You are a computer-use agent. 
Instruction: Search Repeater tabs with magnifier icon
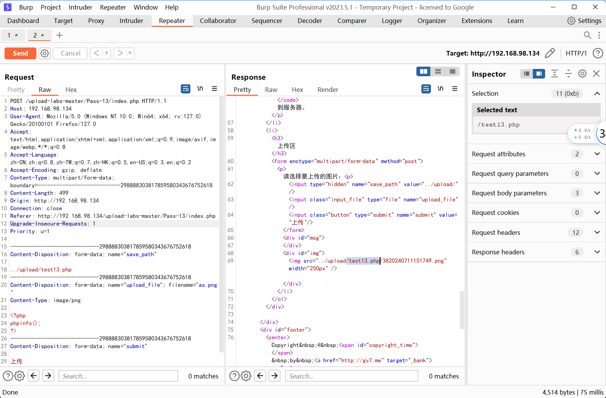[587, 35]
